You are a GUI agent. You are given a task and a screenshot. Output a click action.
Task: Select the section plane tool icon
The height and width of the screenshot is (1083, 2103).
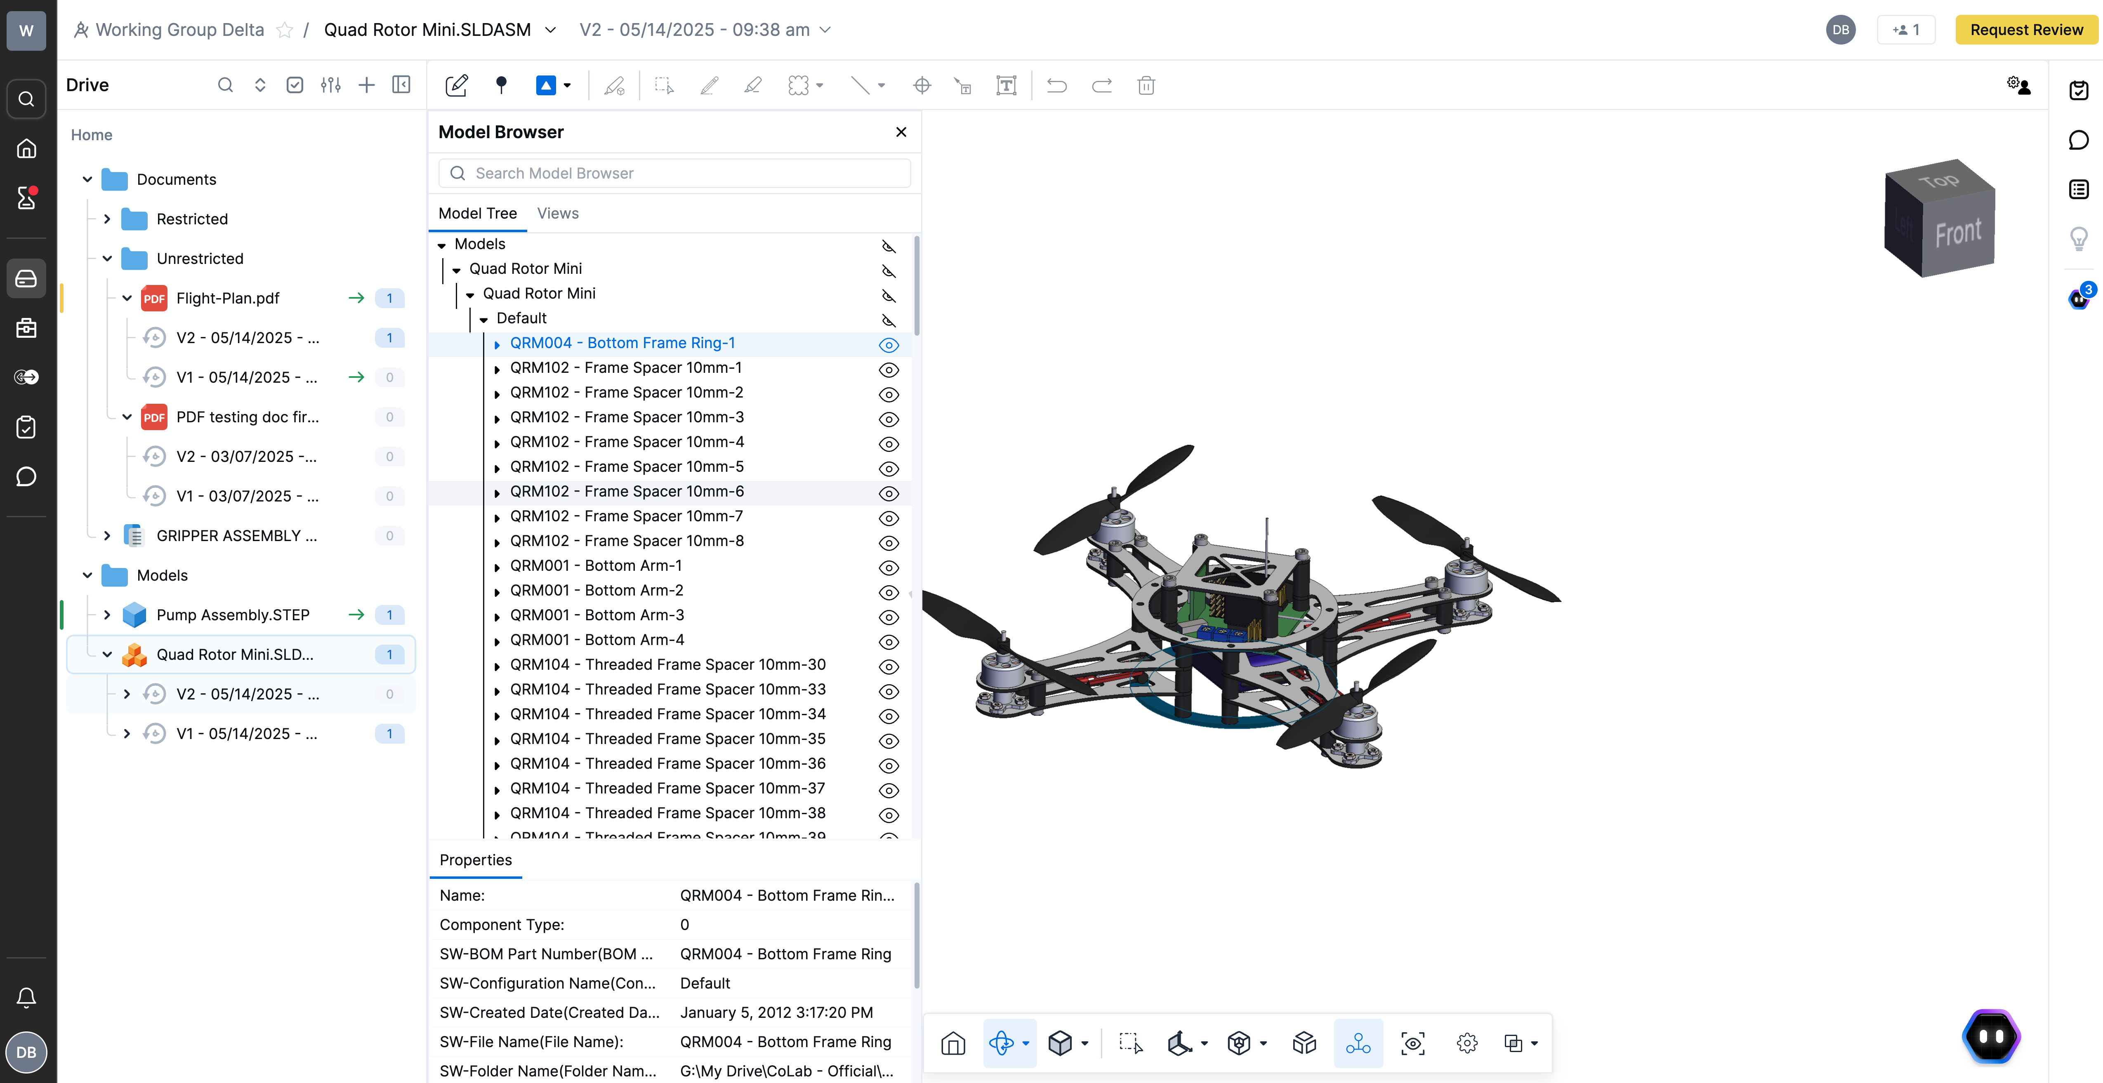1180,1043
